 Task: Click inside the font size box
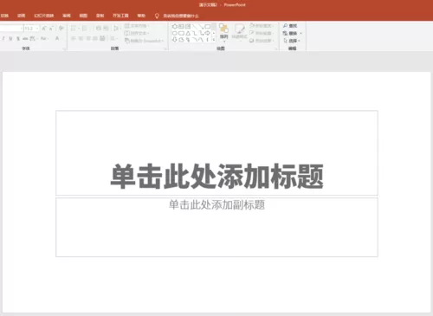(29, 29)
